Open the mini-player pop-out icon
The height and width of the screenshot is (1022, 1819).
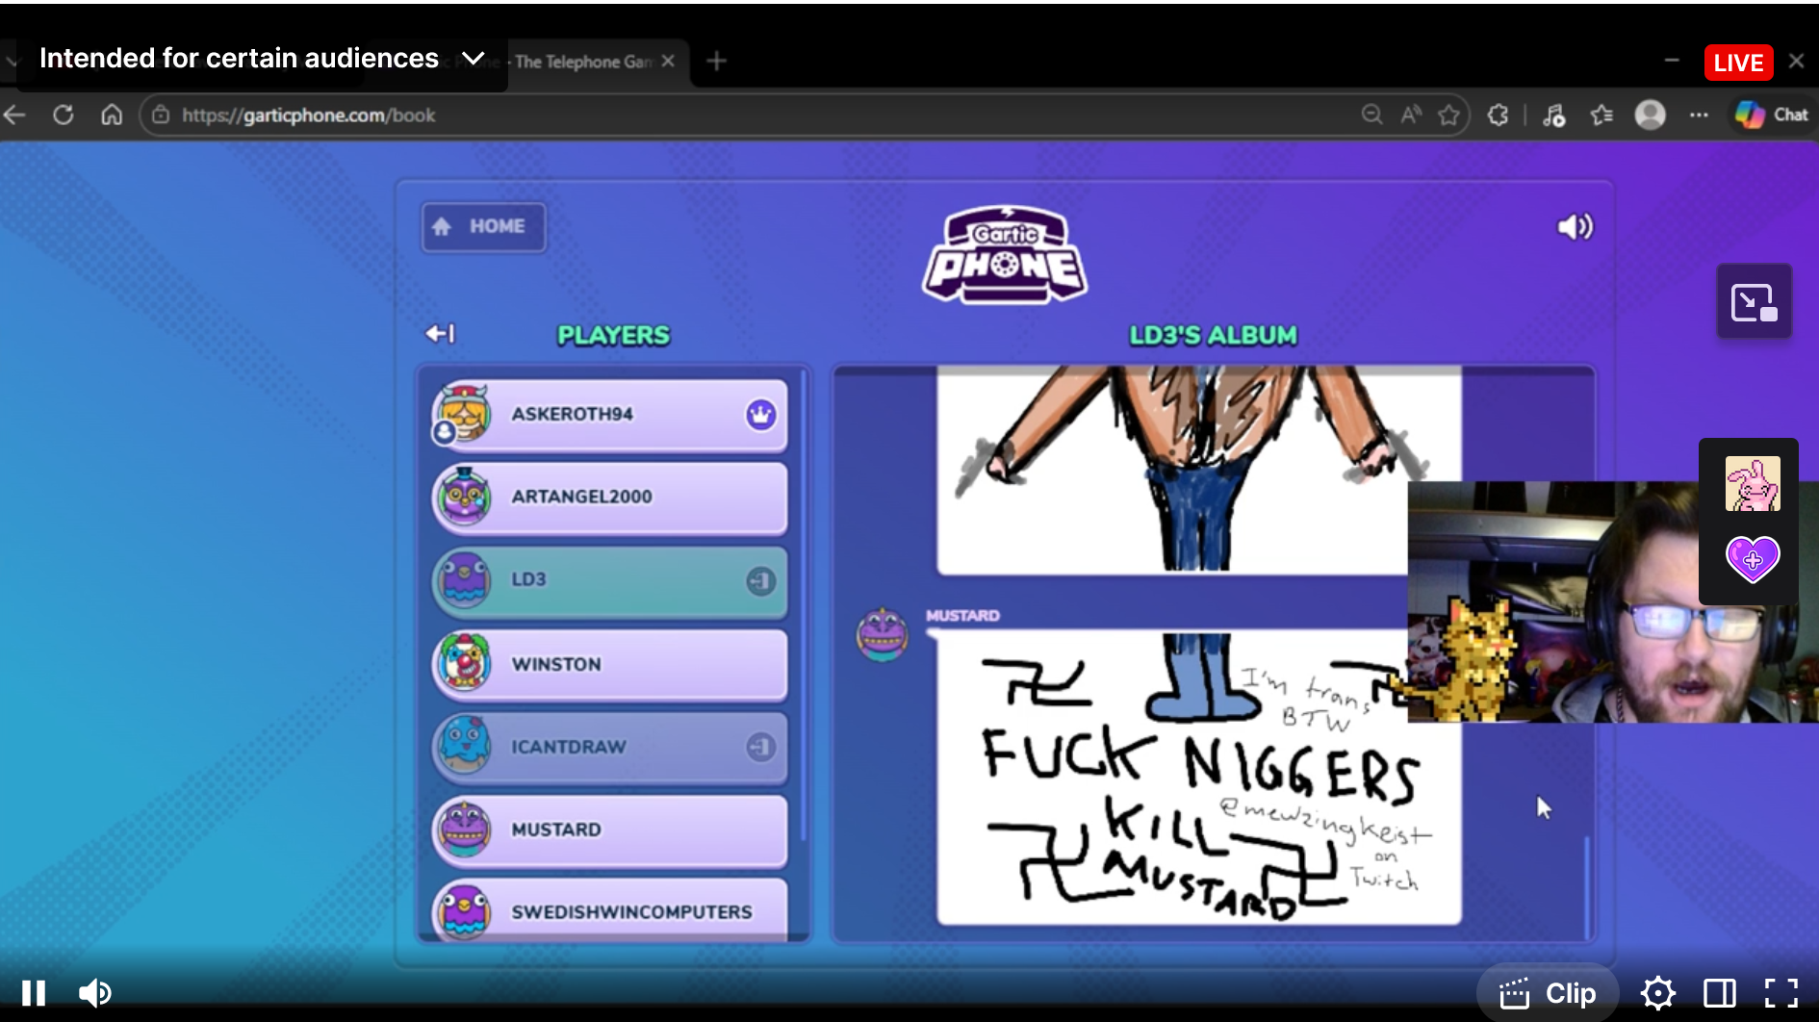coord(1755,302)
